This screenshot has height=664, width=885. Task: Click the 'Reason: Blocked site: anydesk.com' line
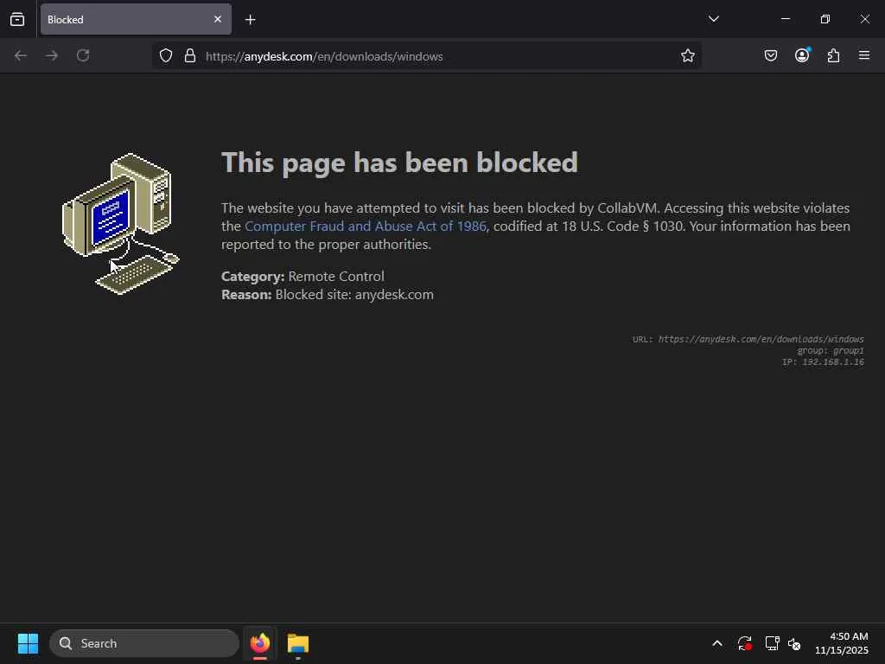(328, 295)
